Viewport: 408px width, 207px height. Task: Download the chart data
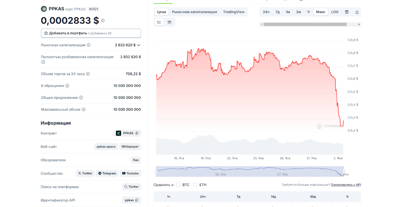point(357,12)
